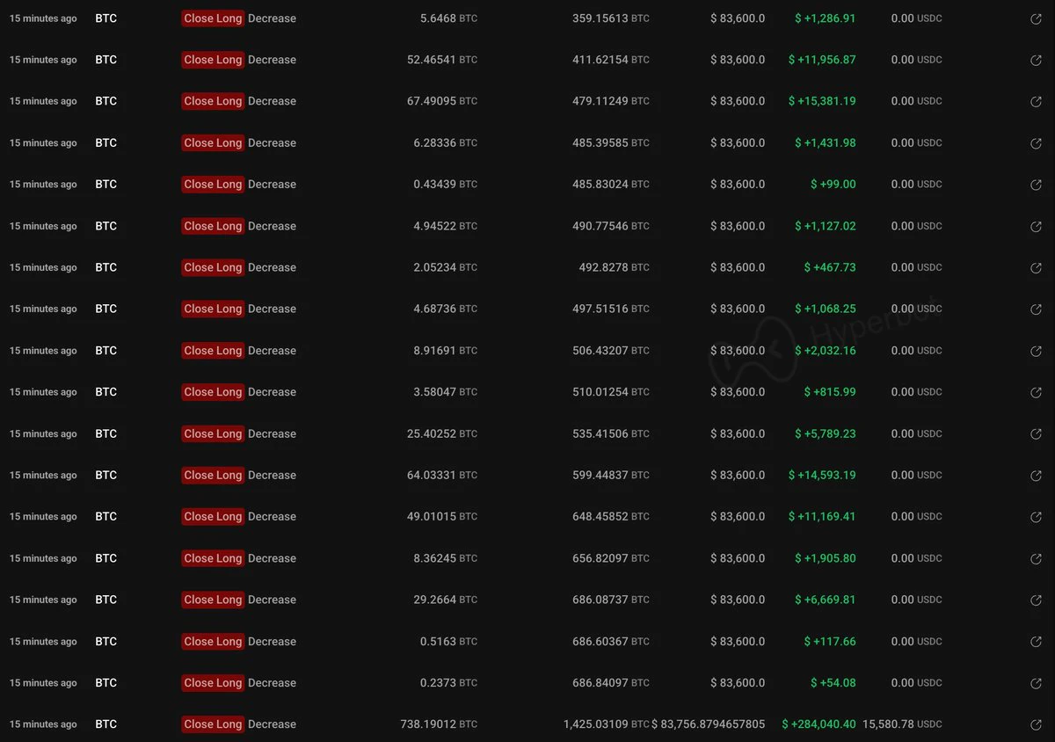Click the trade amount 8.36245 BTC
The image size is (1055, 742).
click(446, 558)
